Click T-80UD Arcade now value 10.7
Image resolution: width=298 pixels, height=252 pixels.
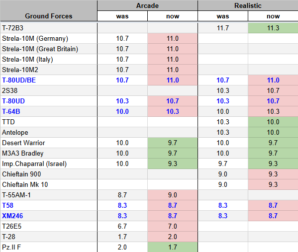click(173, 101)
